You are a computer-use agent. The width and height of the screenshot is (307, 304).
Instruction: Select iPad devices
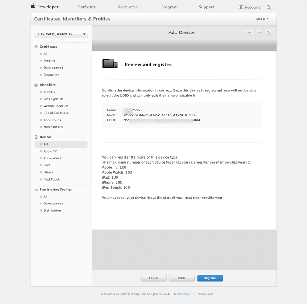coord(46,165)
